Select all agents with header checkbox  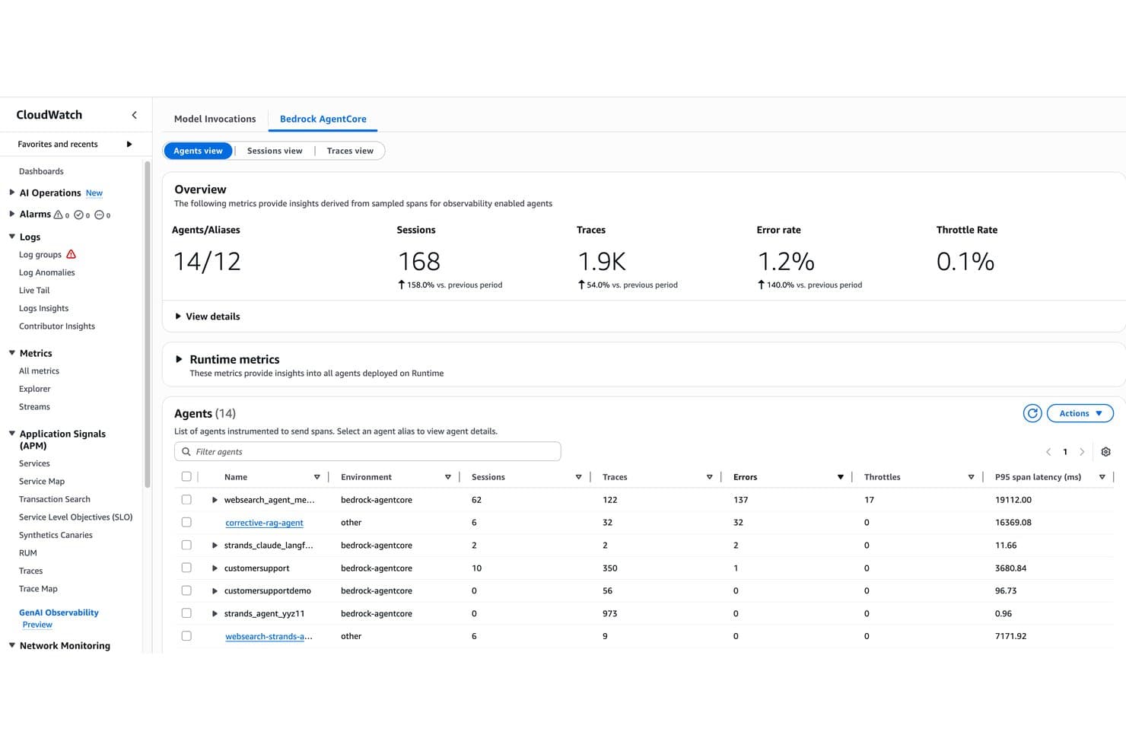click(186, 477)
